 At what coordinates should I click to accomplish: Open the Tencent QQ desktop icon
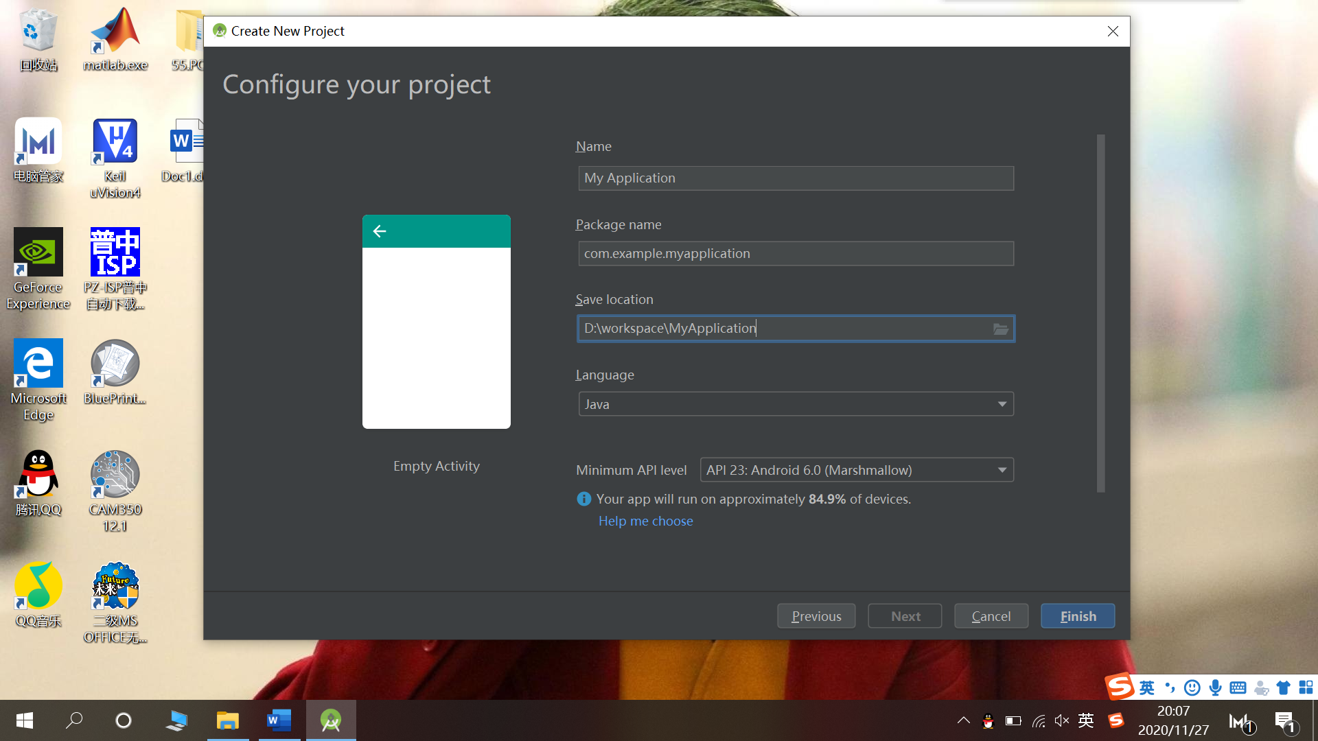pyautogui.click(x=38, y=475)
